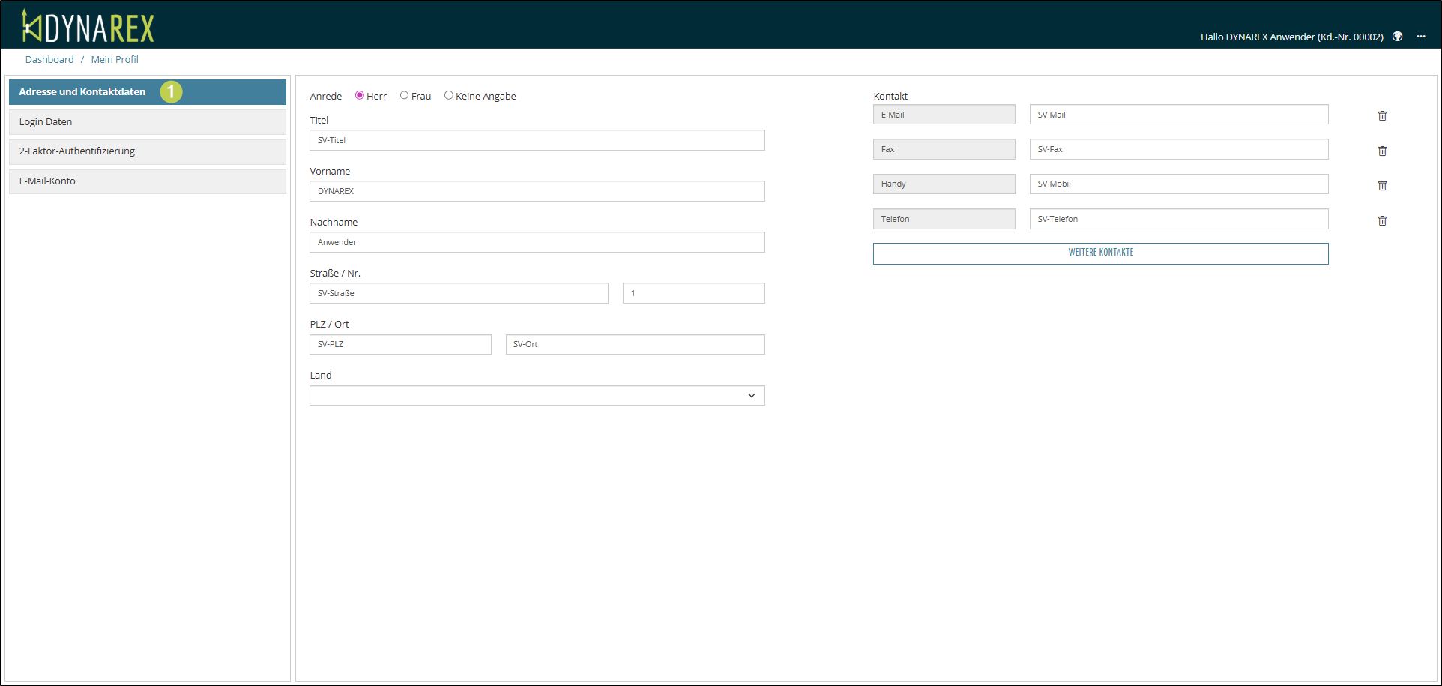Image resolution: width=1442 pixels, height=686 pixels.
Task: Go to Dashboard via breadcrumb
Action: [49, 59]
